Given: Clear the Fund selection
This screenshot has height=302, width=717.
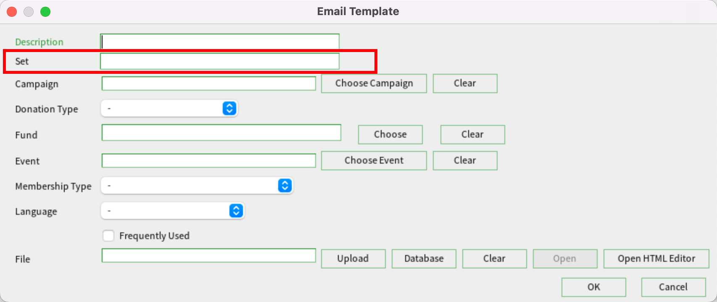Looking at the screenshot, I should [472, 134].
